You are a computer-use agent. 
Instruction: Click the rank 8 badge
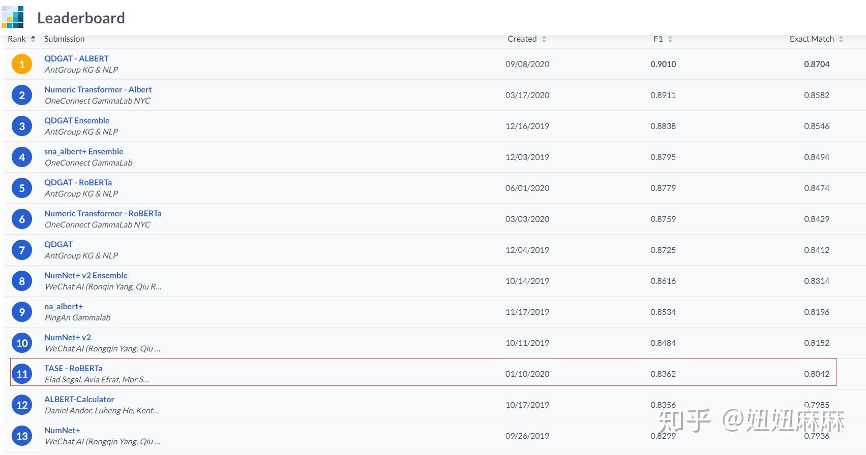point(22,281)
